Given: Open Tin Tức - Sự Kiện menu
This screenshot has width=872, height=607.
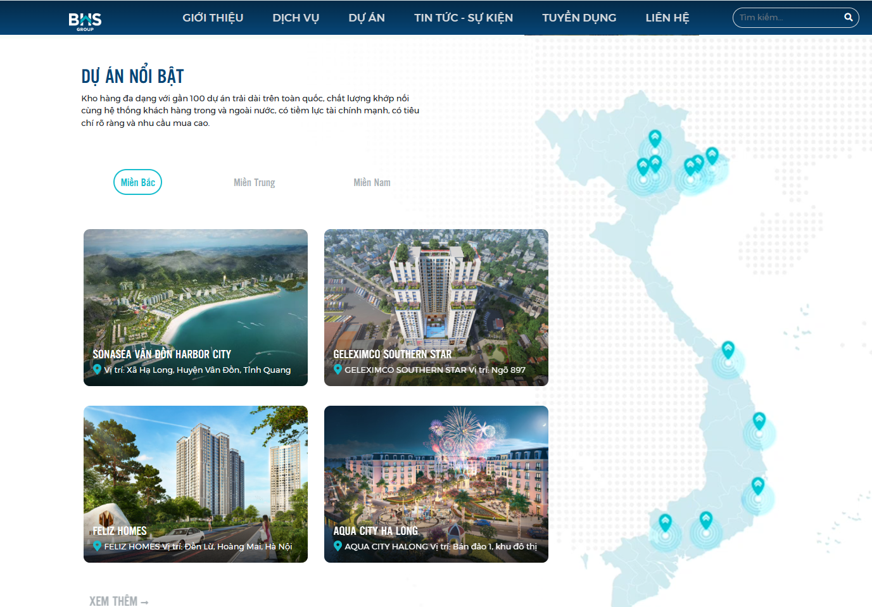Looking at the screenshot, I should 464,18.
